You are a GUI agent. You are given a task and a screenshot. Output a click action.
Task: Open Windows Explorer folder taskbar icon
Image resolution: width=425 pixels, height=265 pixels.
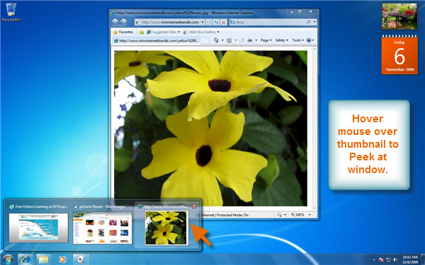pos(43,259)
